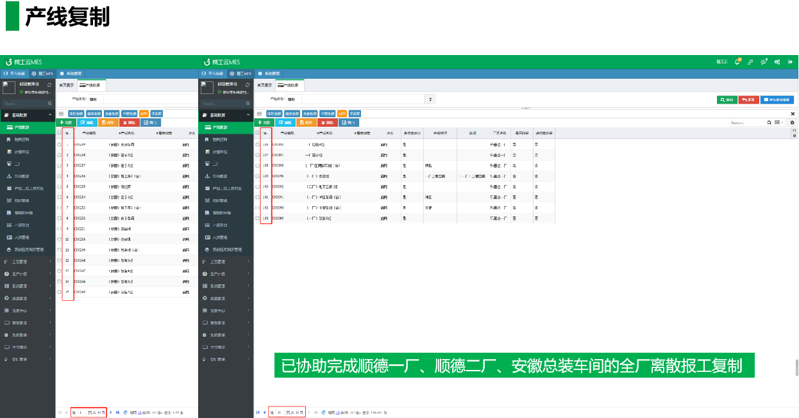Click the gear icon beside grid search

pyautogui.click(x=793, y=122)
